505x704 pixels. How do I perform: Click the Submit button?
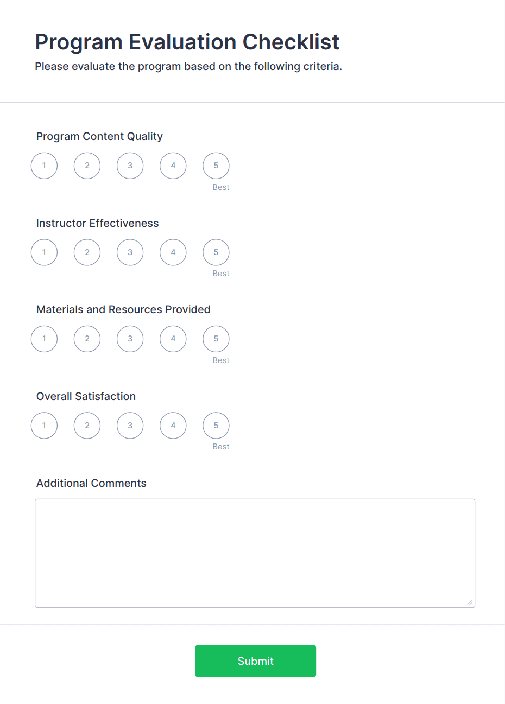[x=255, y=661]
